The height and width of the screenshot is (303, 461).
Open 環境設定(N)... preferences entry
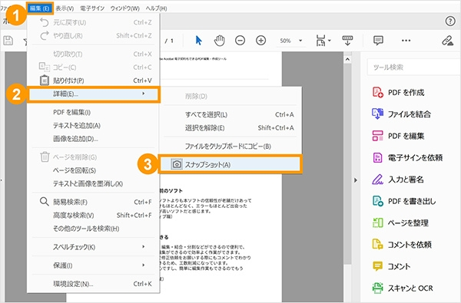coord(94,284)
